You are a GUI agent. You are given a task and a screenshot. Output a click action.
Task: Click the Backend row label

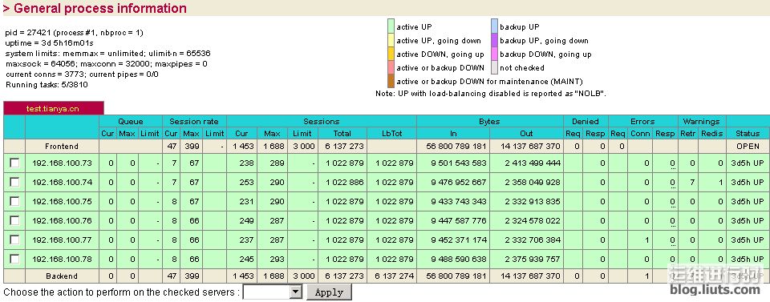[x=62, y=276]
